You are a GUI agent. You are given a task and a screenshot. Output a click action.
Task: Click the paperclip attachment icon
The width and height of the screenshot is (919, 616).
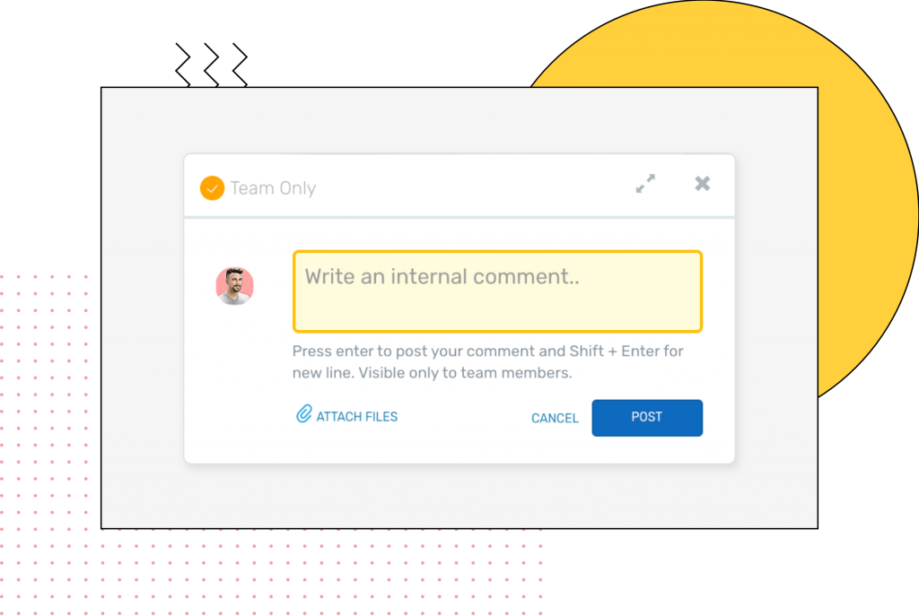(304, 414)
